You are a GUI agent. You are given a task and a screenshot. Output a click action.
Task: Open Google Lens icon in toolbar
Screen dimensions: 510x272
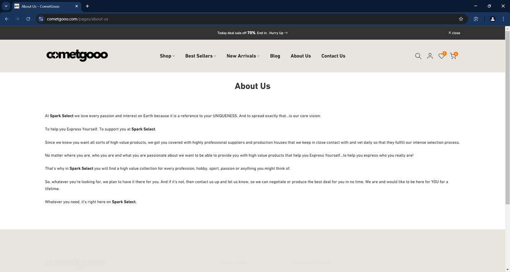pyautogui.click(x=476, y=19)
